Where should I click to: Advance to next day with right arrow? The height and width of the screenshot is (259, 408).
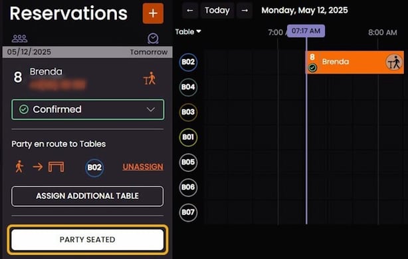click(x=245, y=11)
